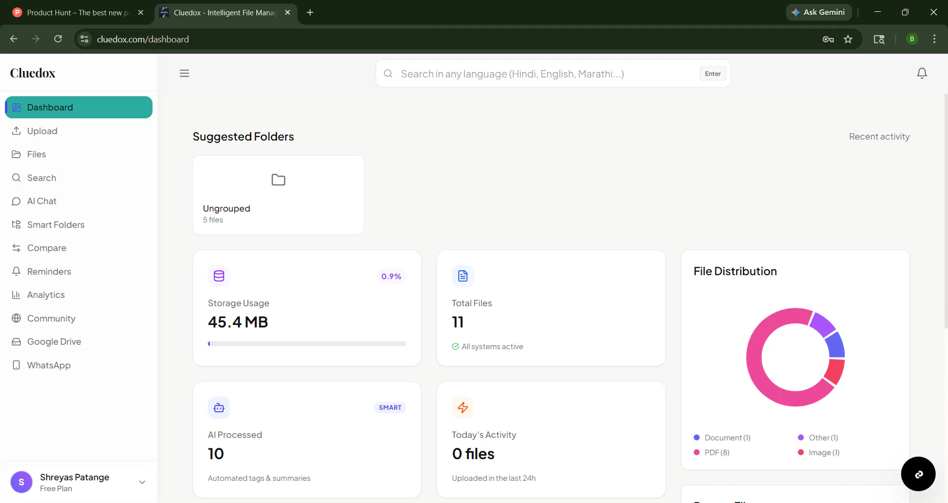Image resolution: width=948 pixels, height=503 pixels.
Task: Open the Compare section
Action: pos(79,248)
